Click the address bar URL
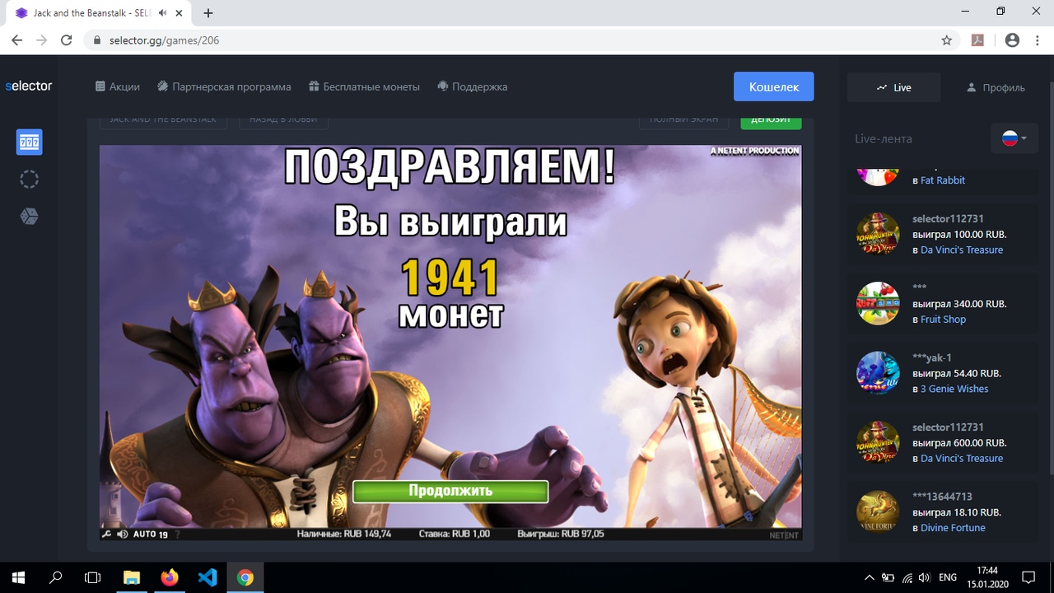This screenshot has height=593, width=1054. pyautogui.click(x=164, y=40)
